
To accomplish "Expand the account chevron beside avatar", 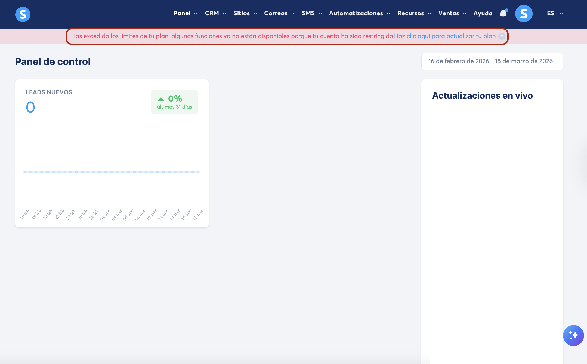I will [538, 14].
